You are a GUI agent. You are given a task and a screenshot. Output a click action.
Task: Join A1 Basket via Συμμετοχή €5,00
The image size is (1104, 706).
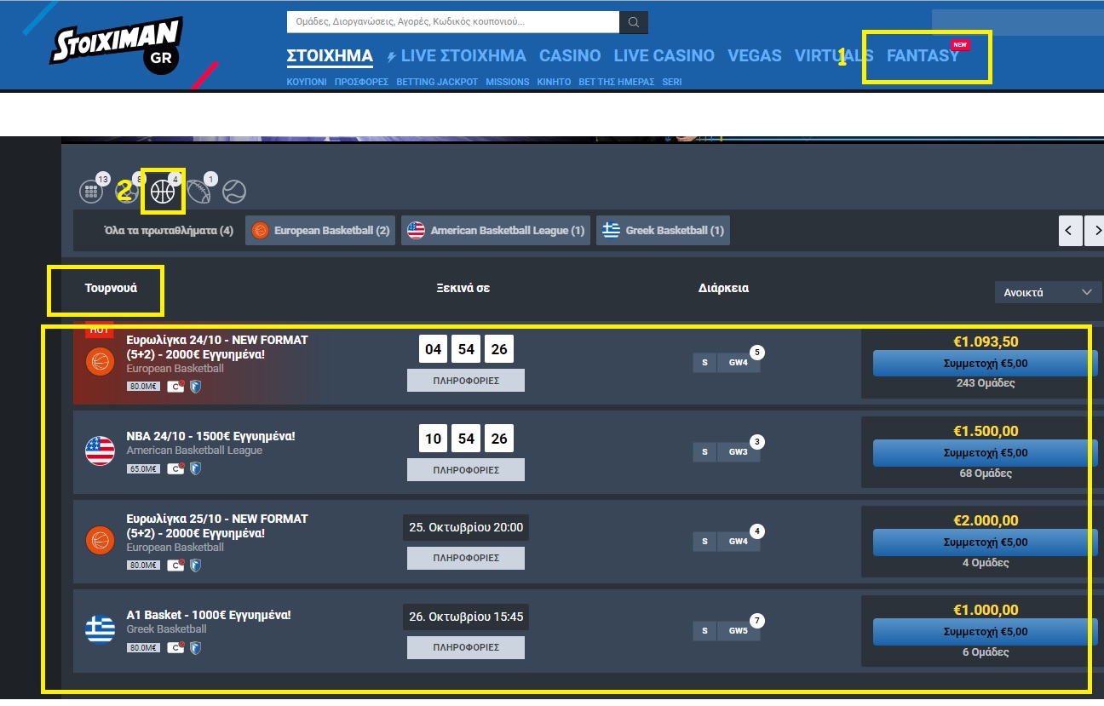click(x=986, y=632)
